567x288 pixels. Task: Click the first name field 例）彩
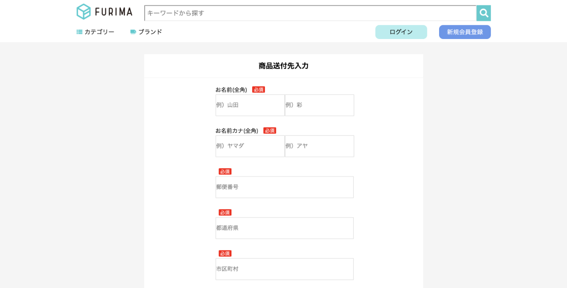click(x=319, y=105)
